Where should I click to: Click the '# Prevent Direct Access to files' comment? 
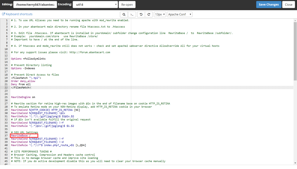pyautogui.click(x=35, y=75)
